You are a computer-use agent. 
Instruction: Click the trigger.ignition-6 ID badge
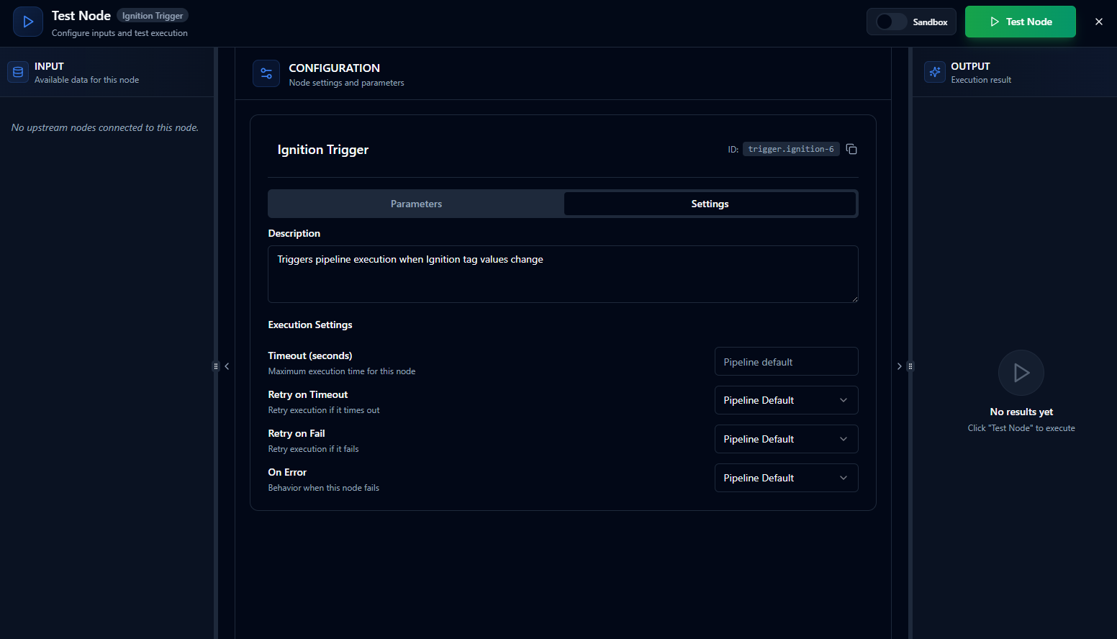[790, 149]
